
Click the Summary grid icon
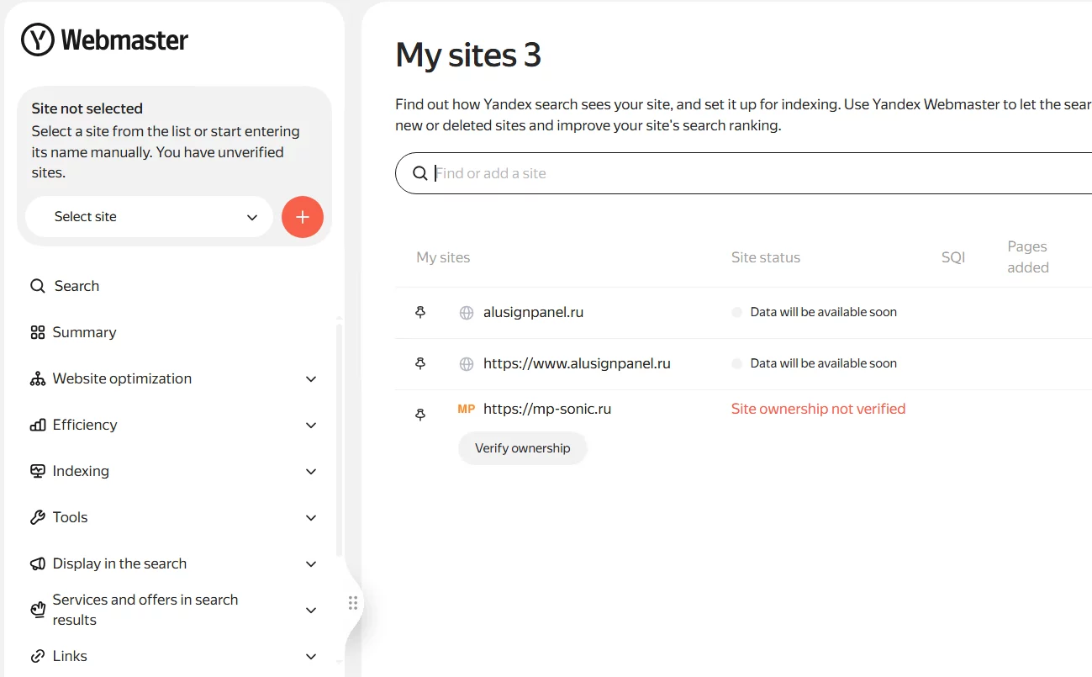(38, 332)
